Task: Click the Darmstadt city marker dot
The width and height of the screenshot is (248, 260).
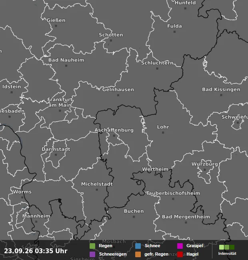Action: point(56,155)
